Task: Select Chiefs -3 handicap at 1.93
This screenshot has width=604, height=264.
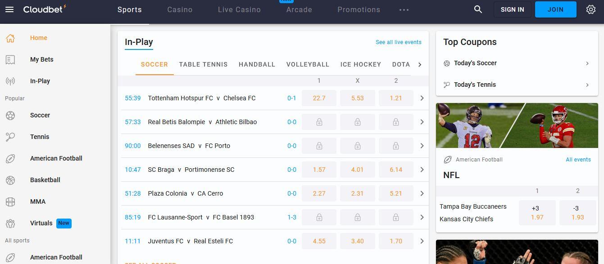Action: pyautogui.click(x=577, y=213)
